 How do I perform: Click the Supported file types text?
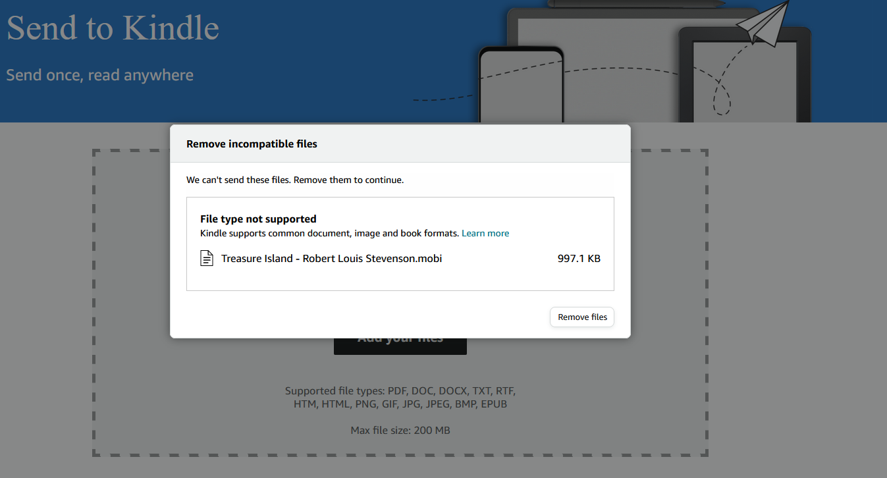[400, 398]
